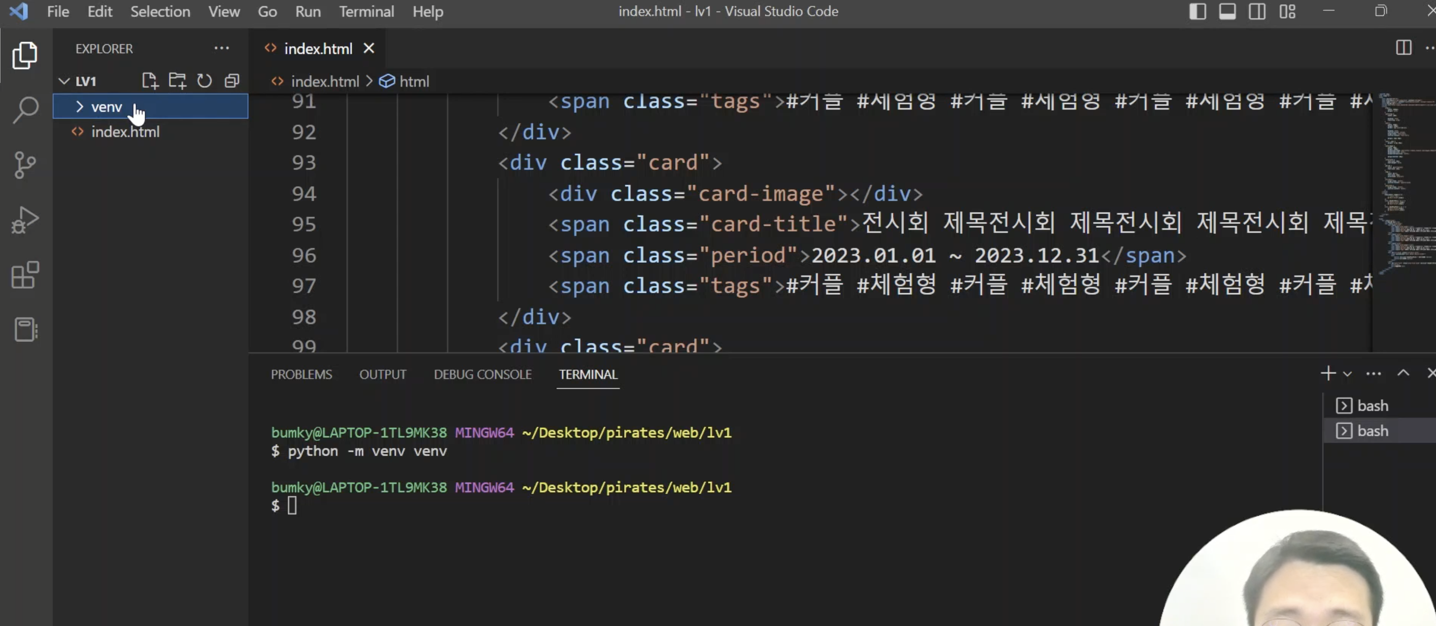Split the editor to the right
Screen dimensions: 1436x626
pos(1403,48)
